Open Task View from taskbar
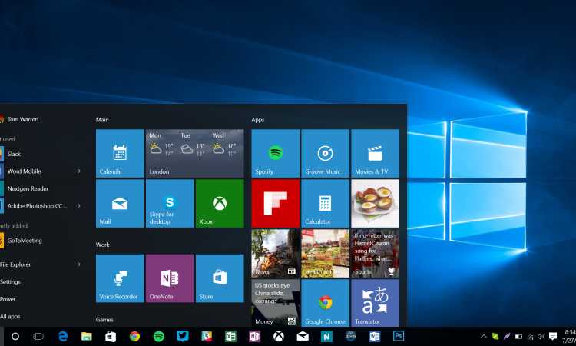This screenshot has width=576, height=346. coord(38,336)
